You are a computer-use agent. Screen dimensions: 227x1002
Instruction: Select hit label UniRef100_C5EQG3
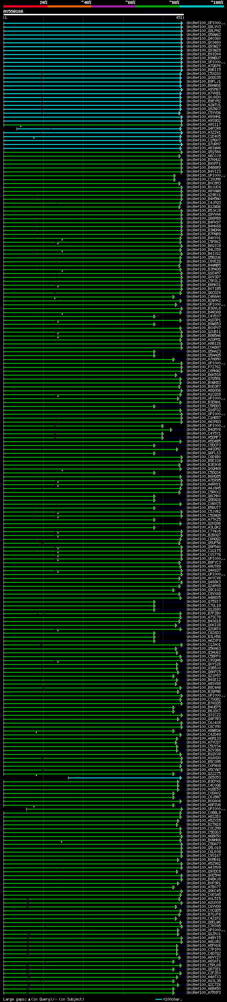204,832
